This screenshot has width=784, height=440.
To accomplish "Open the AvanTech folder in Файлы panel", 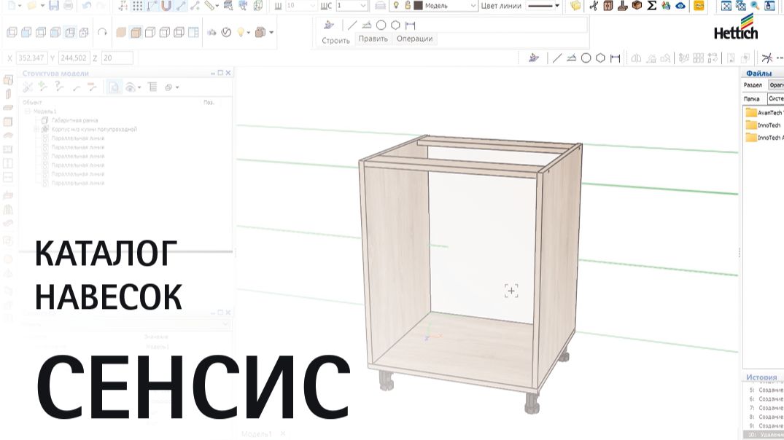I will [x=764, y=113].
